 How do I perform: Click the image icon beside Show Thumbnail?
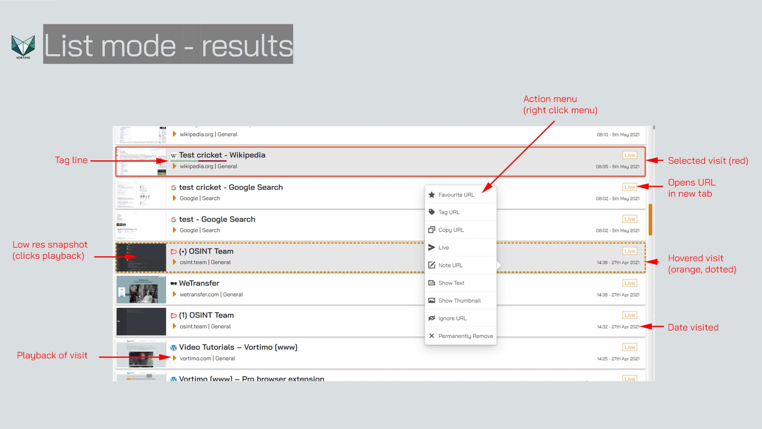click(x=432, y=300)
